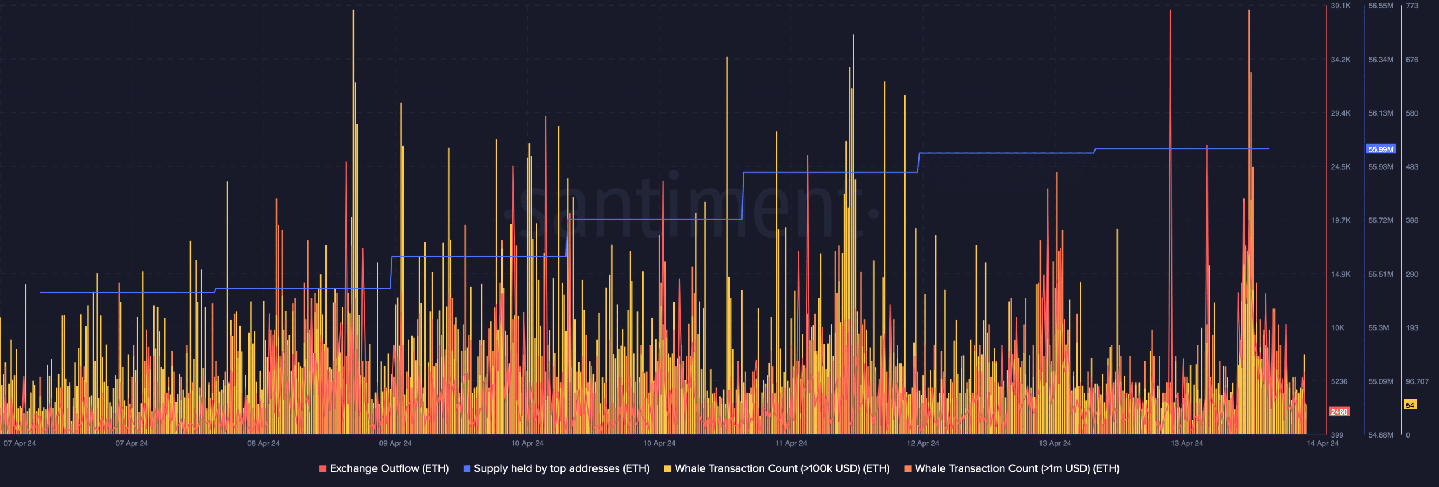This screenshot has height=487, width=1439.
Task: Click the 56.34M supply axis value
Action: click(x=1381, y=60)
